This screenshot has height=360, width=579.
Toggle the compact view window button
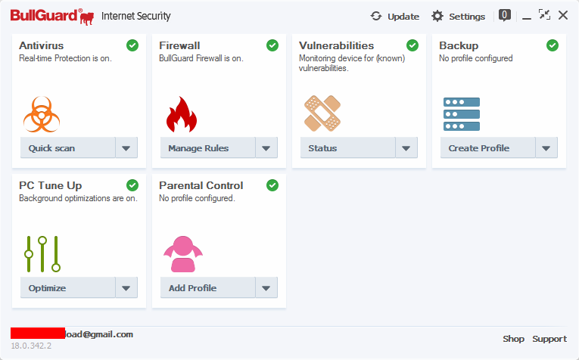pyautogui.click(x=544, y=15)
